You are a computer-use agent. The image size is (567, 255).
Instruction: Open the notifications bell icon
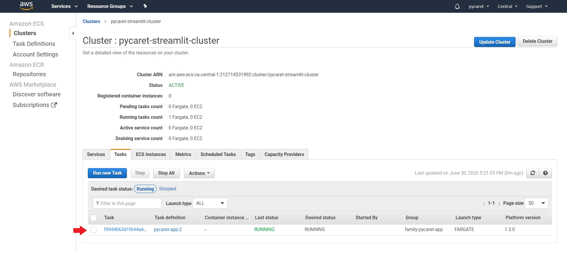(x=457, y=7)
